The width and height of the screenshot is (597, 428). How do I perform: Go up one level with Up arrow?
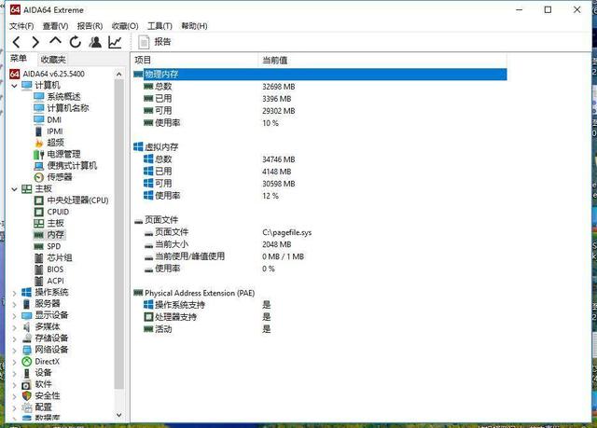point(56,41)
